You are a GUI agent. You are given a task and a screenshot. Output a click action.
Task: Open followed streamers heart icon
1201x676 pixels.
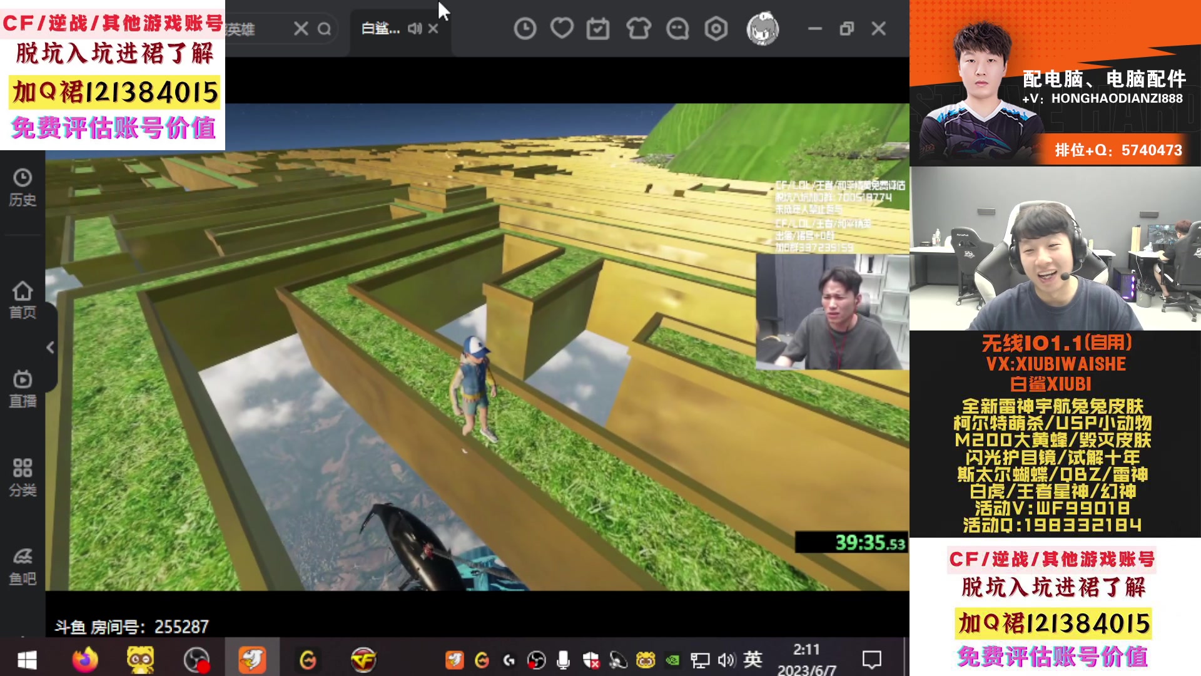[x=562, y=29]
